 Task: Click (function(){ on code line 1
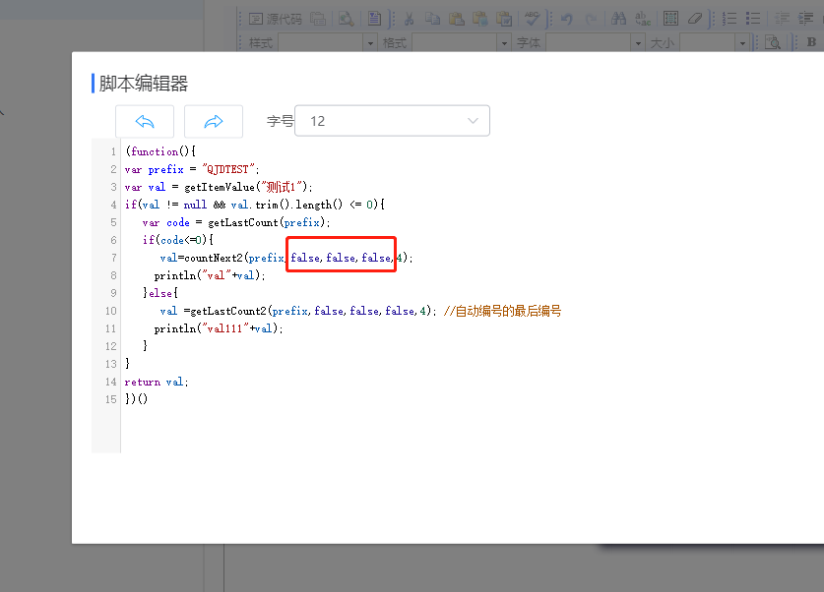(160, 151)
